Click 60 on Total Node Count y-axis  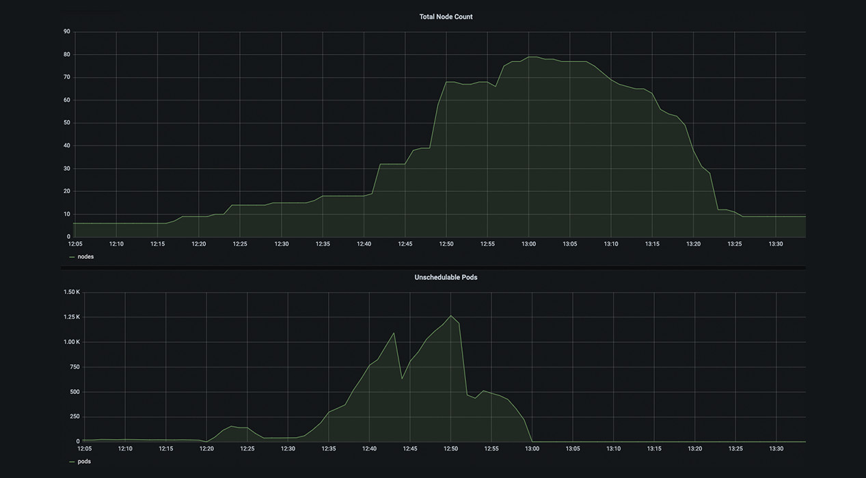[x=66, y=100]
